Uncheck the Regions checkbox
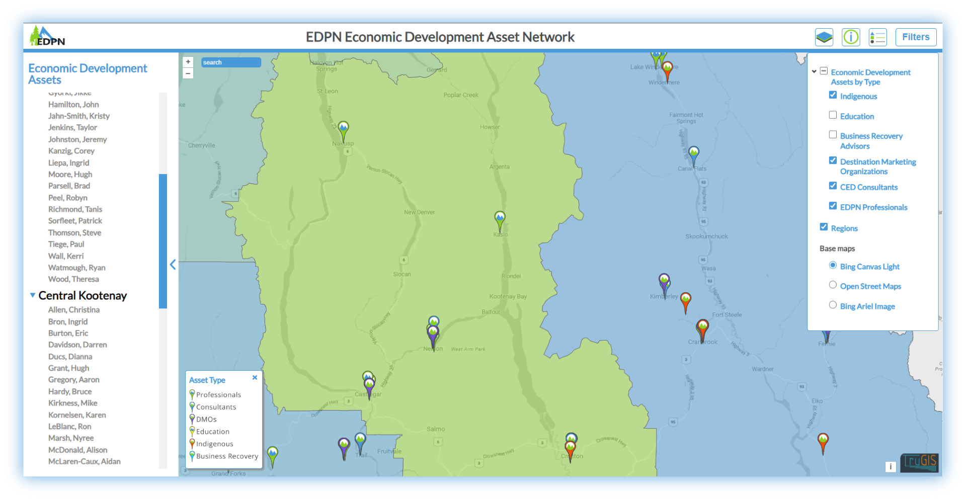 tap(824, 226)
